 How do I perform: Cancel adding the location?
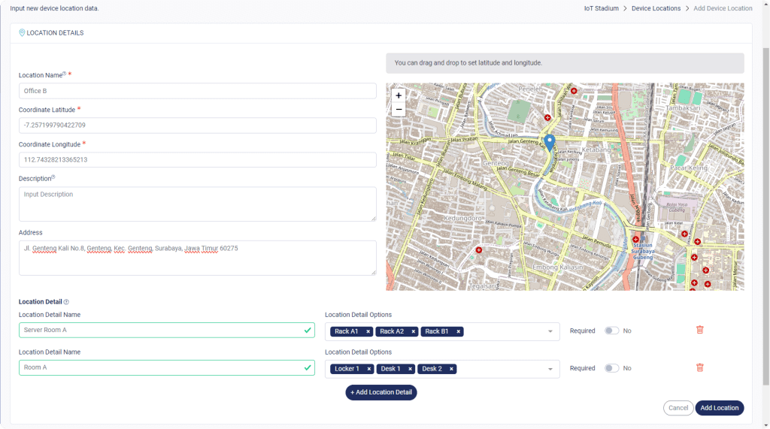(x=678, y=408)
